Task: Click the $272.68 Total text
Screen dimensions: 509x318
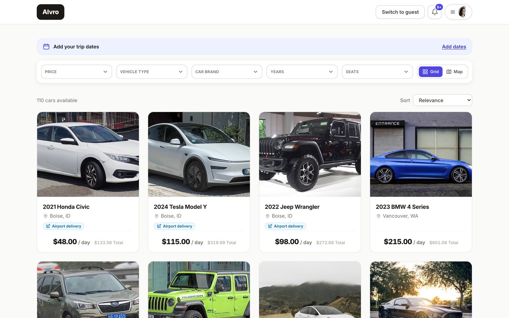Action: pos(331,243)
